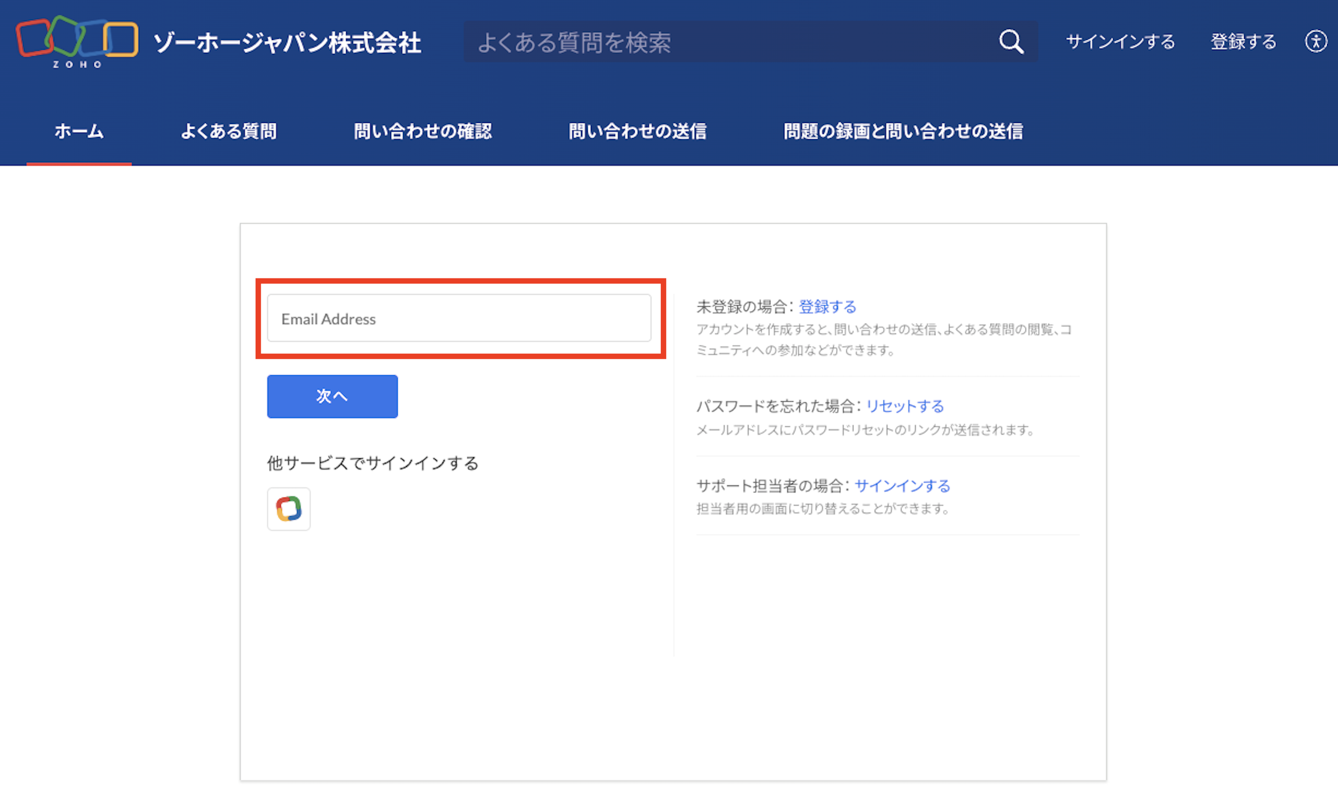Open the accessibility options icon
Image resolution: width=1338 pixels, height=806 pixels.
[1315, 42]
